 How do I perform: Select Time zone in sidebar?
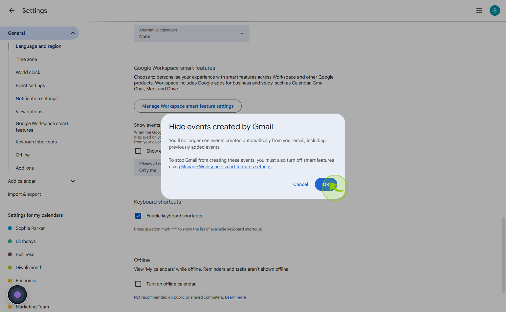coord(26,59)
